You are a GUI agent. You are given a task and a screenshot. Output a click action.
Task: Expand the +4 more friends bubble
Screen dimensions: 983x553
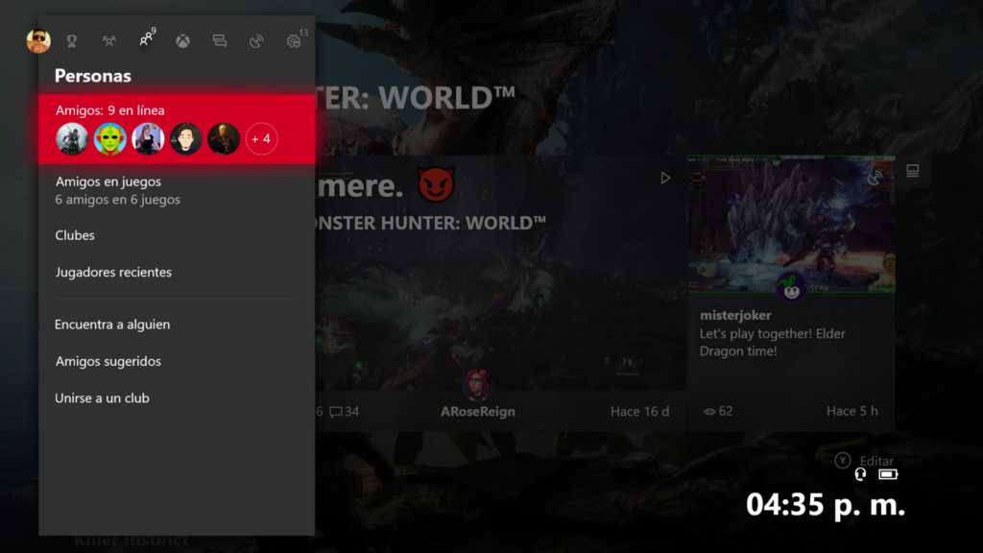[260, 139]
